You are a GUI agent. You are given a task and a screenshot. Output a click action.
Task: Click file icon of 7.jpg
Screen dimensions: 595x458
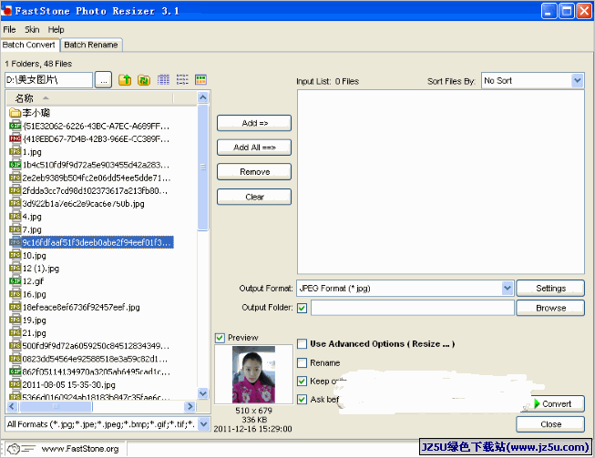click(x=15, y=229)
